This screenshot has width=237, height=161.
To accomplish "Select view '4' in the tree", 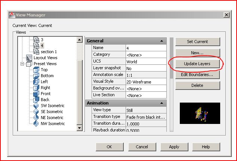I will [42, 46].
